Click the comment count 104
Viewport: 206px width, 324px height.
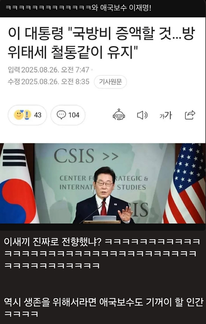[74, 115]
